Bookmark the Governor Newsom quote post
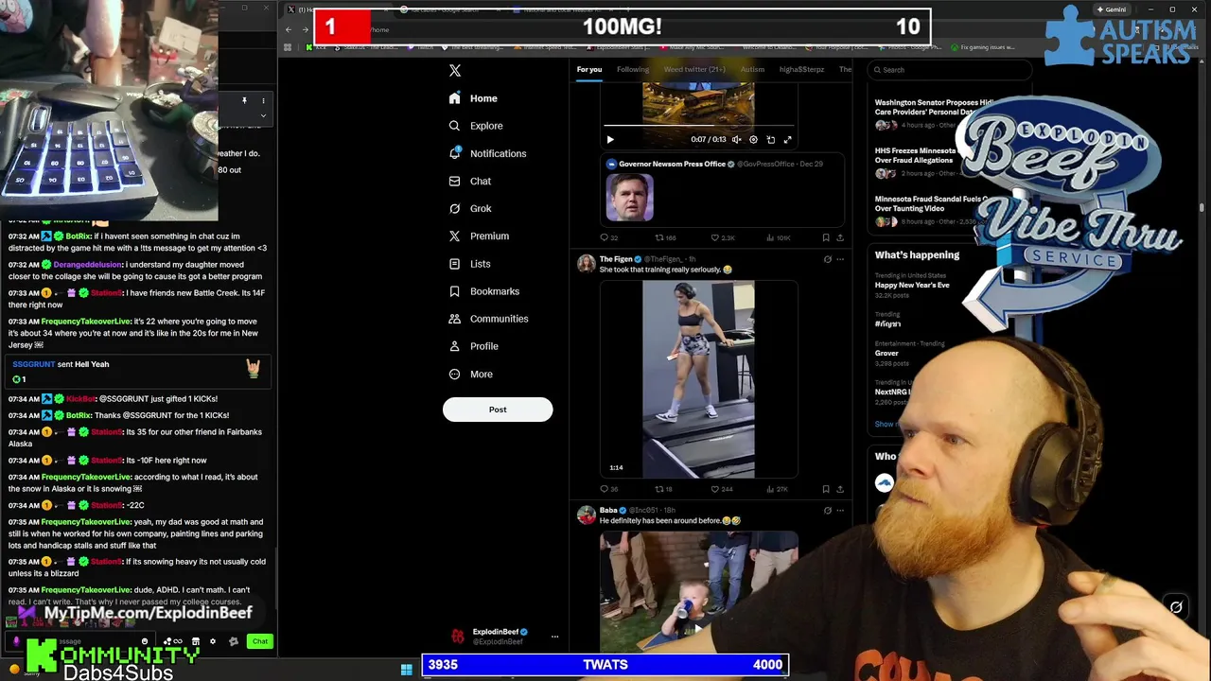Screen dimensions: 1211x681 pyautogui.click(x=826, y=237)
